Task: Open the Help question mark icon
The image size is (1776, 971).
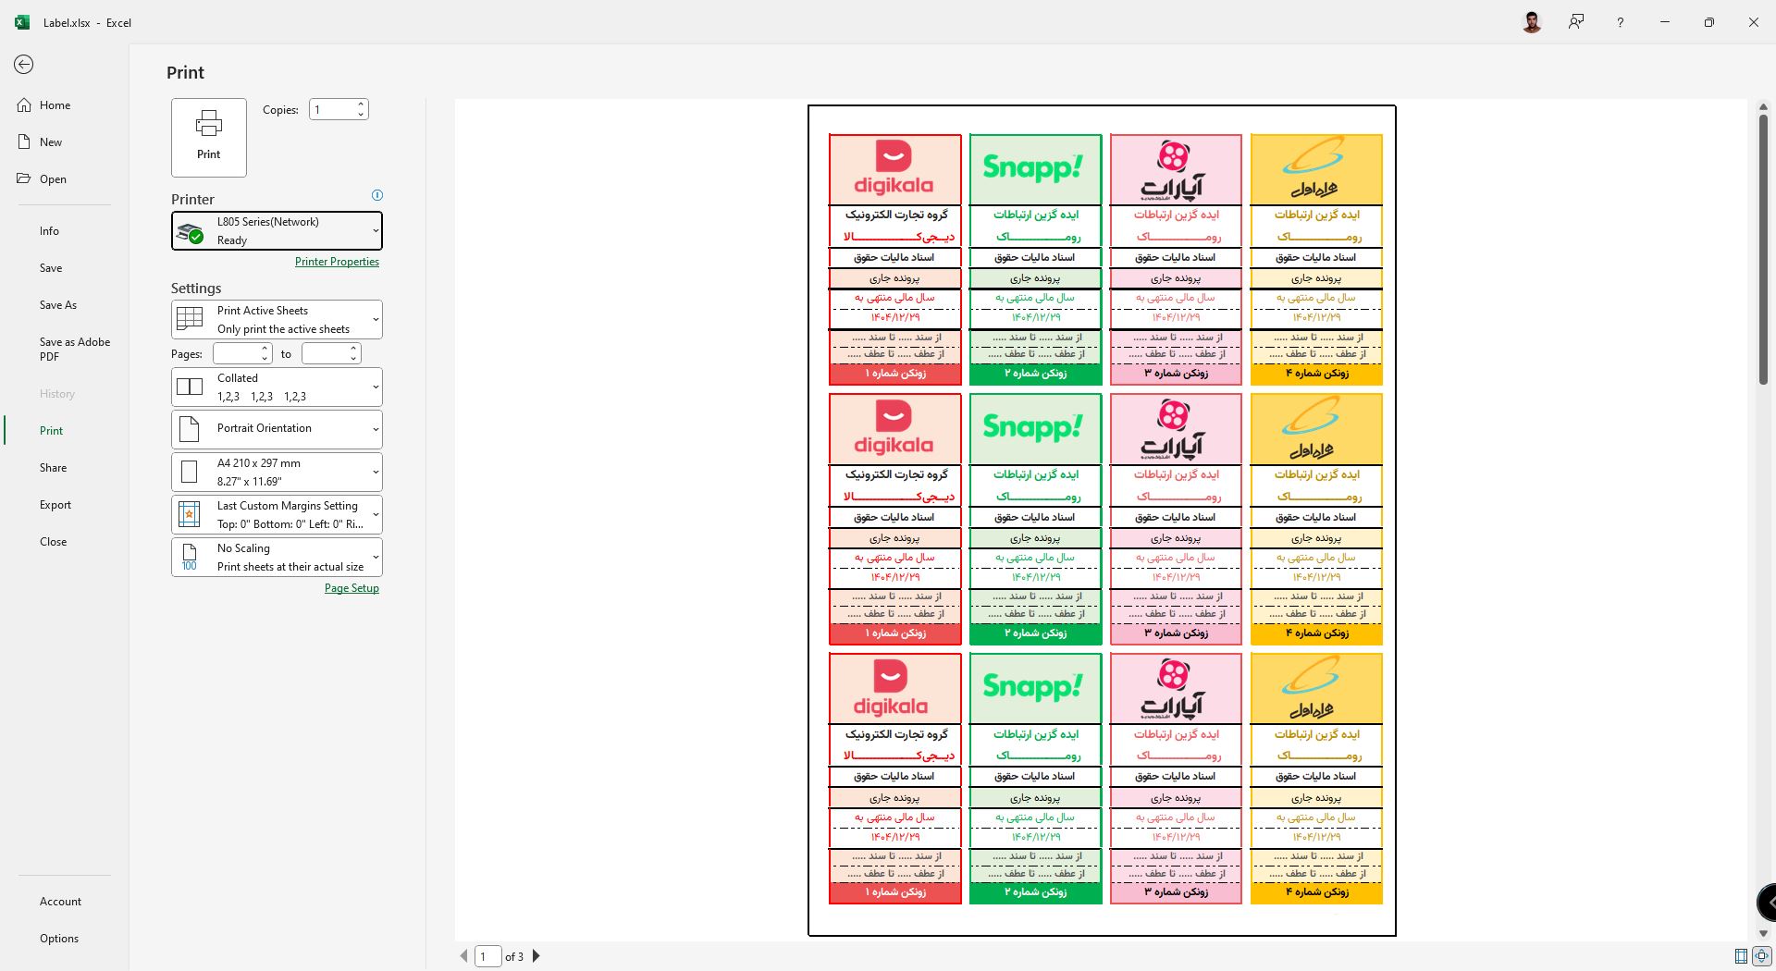Action: pyautogui.click(x=1620, y=22)
